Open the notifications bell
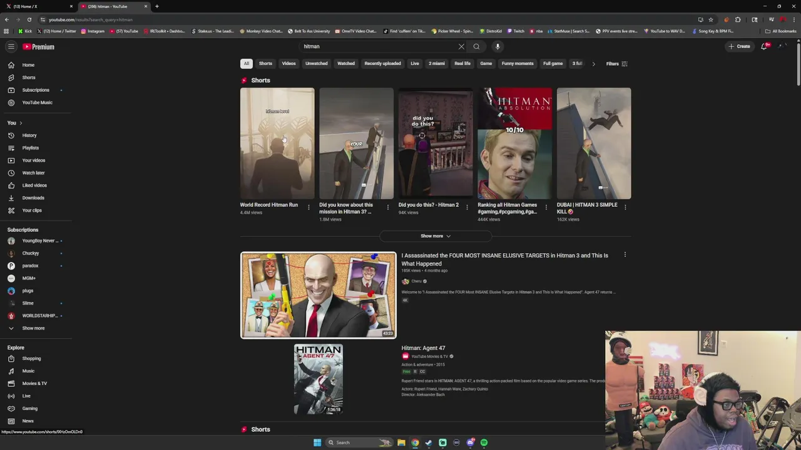This screenshot has width=801, height=450. 764,46
